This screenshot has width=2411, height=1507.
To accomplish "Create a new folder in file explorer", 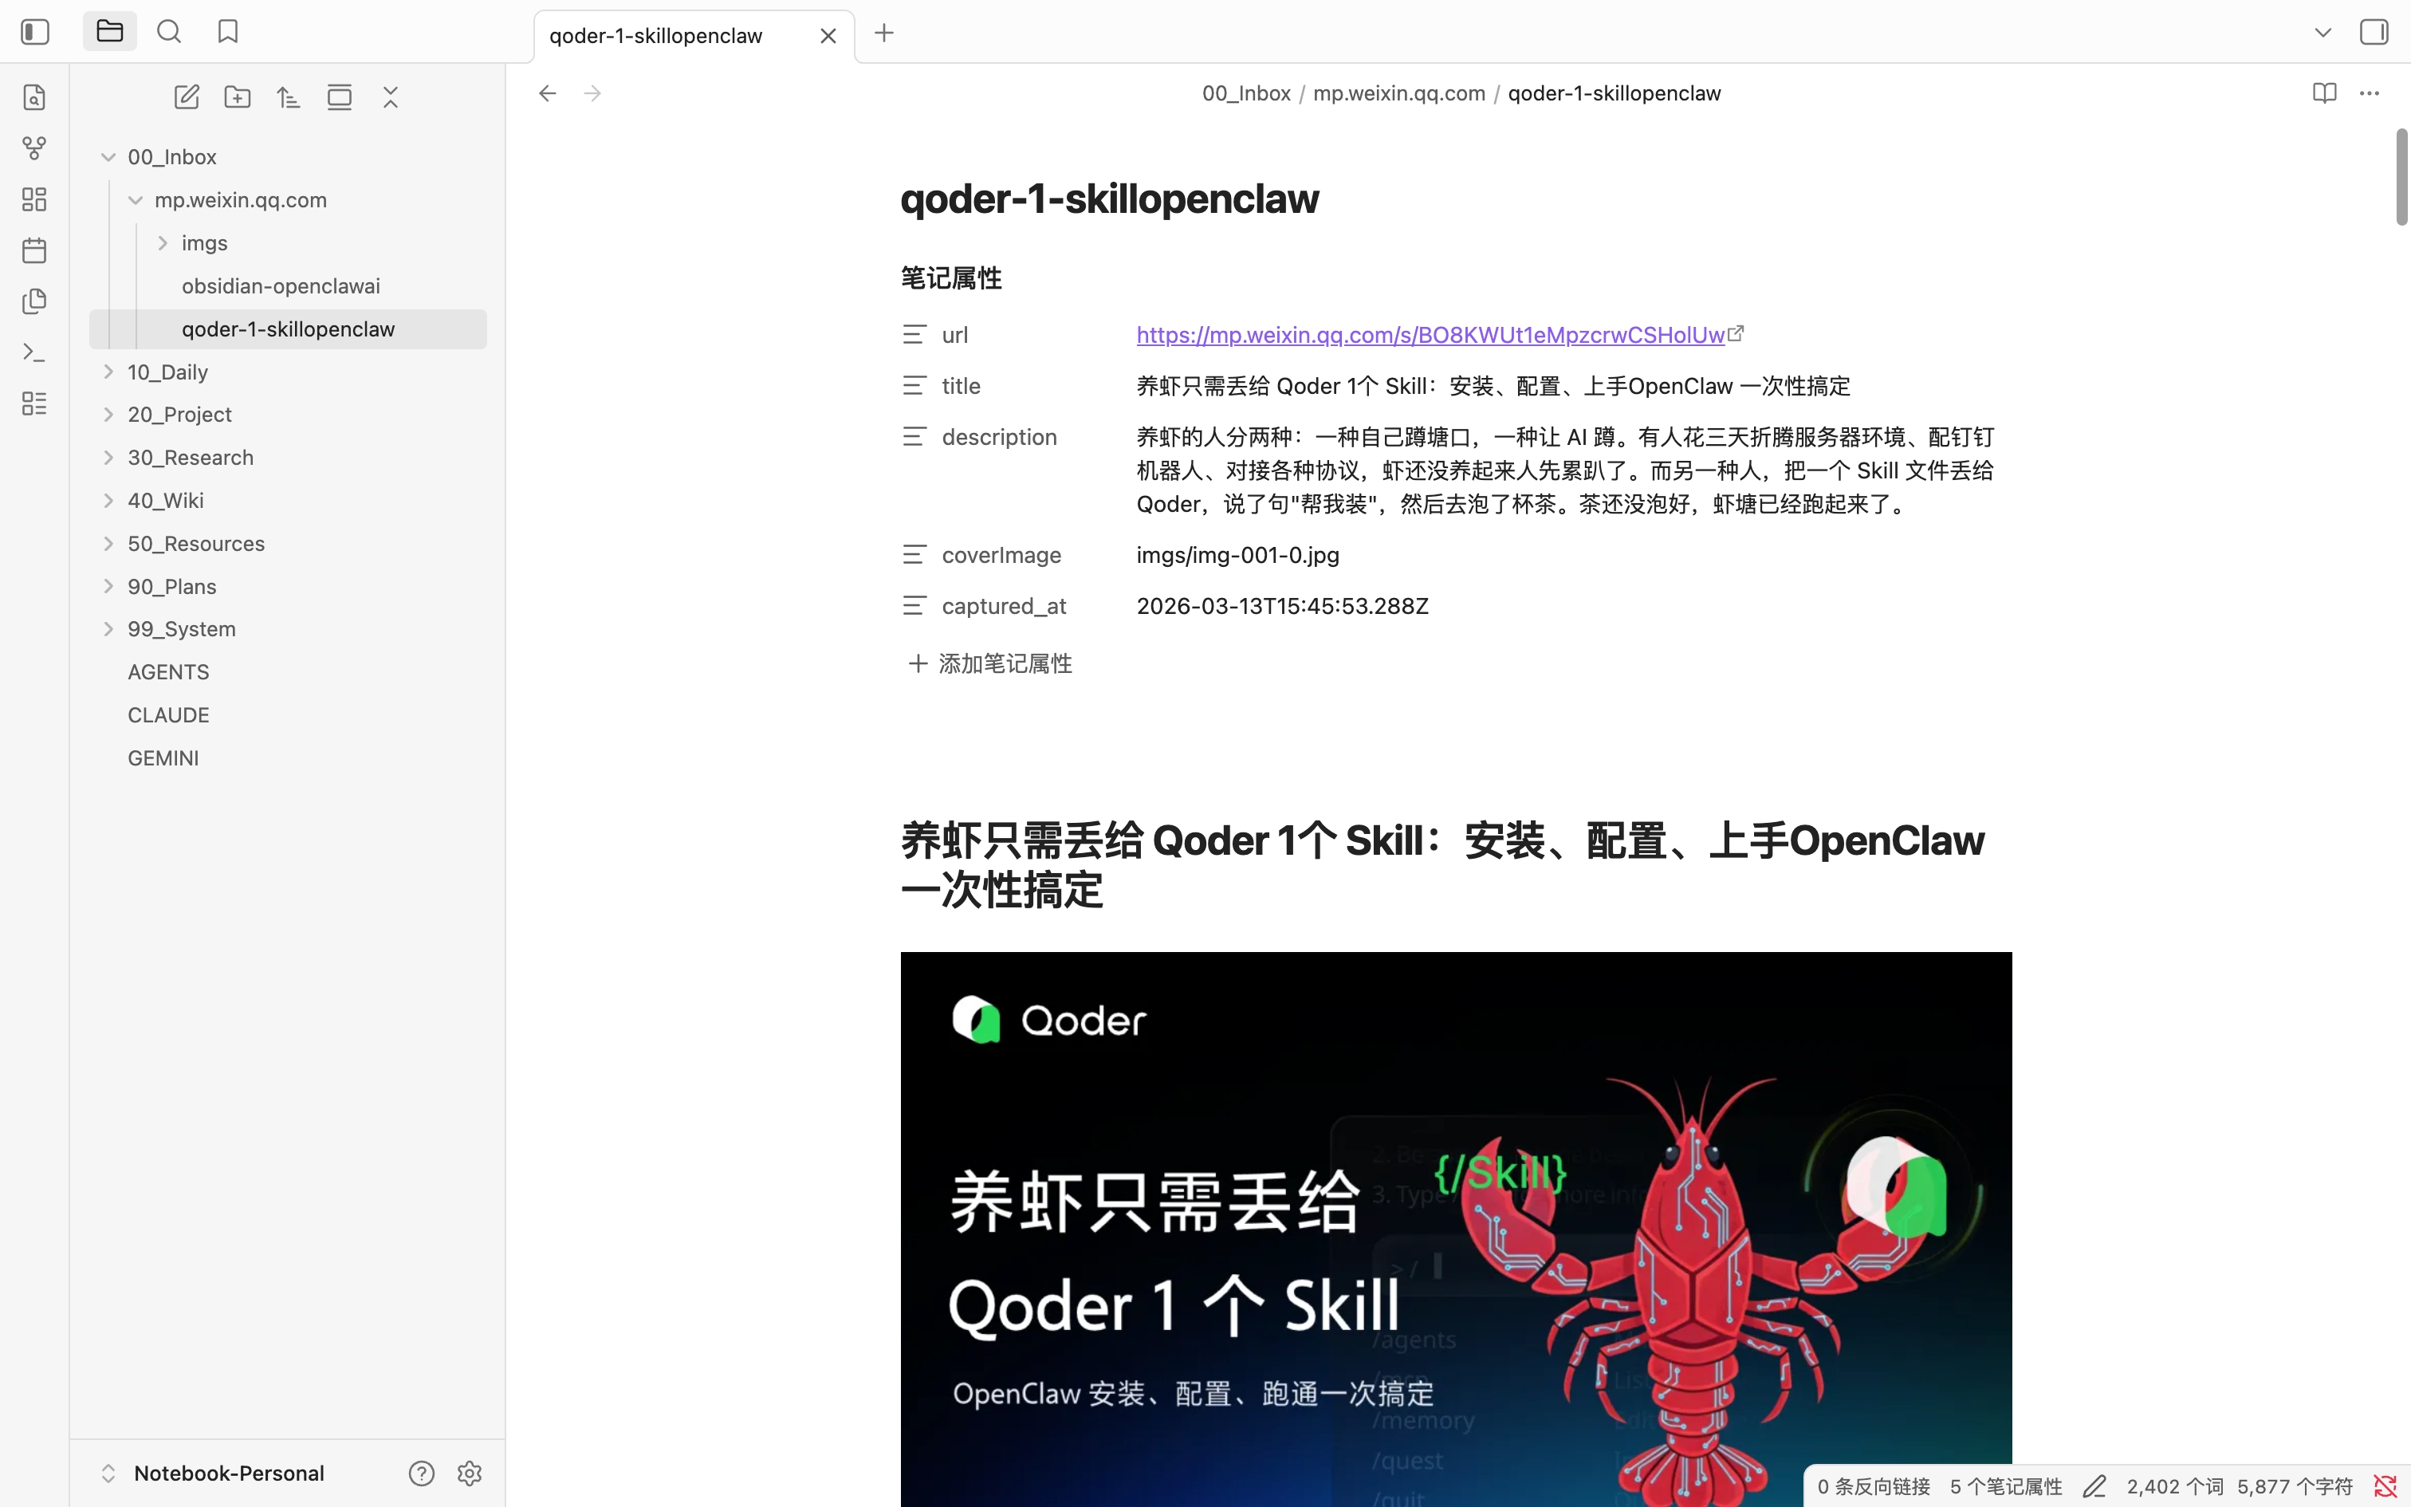I will point(237,96).
